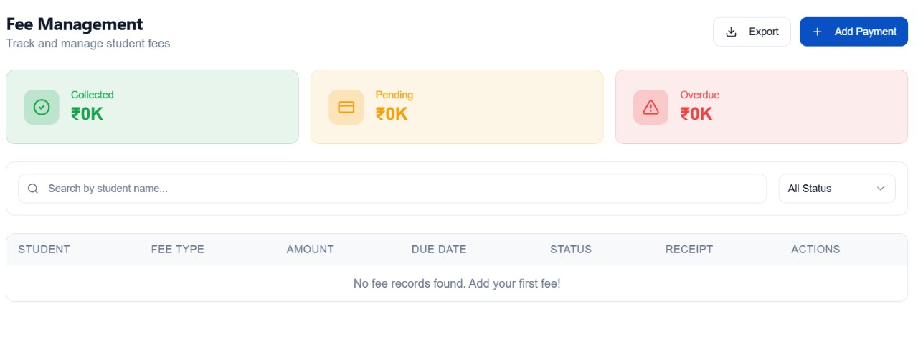
Task: Select the Collected summary card
Action: click(x=152, y=107)
